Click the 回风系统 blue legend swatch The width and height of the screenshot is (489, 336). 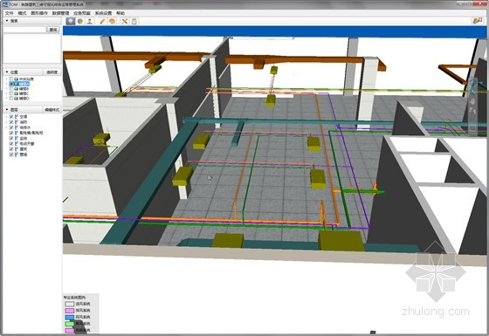pyautogui.click(x=69, y=317)
